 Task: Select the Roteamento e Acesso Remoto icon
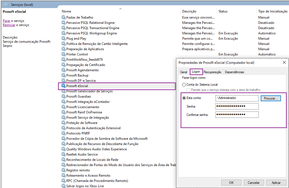point(64,175)
